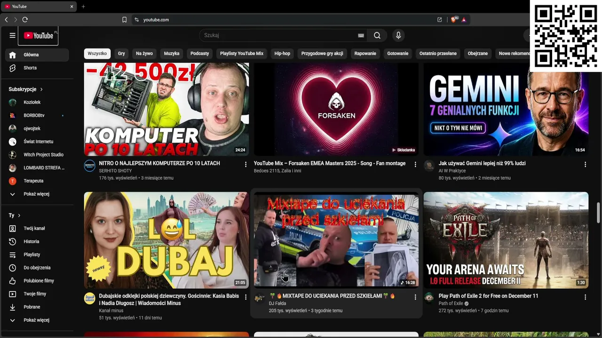Open the Koziołek channel subscription
The width and height of the screenshot is (602, 338).
(x=37, y=102)
